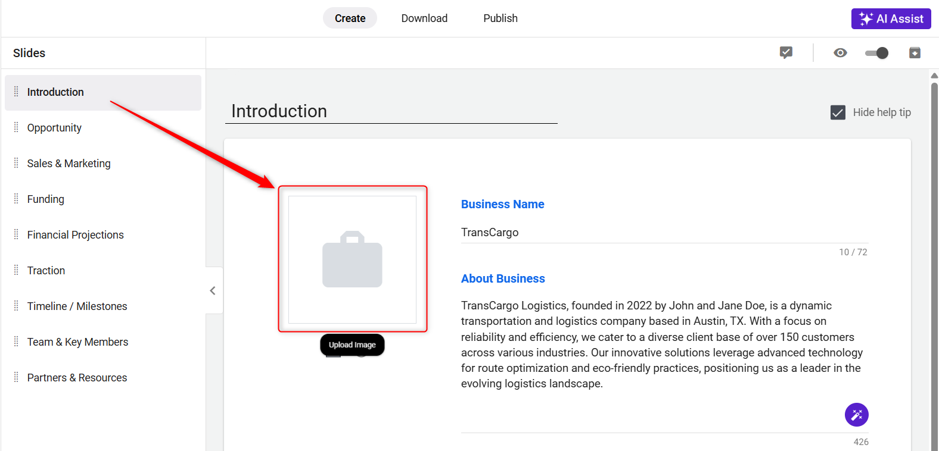Click the eye preview icon

[840, 53]
